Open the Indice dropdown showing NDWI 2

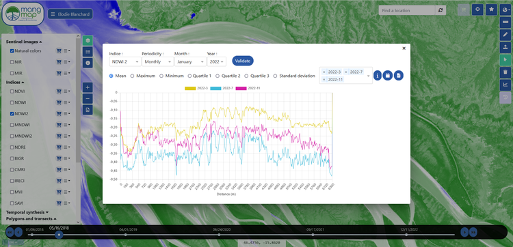point(125,61)
